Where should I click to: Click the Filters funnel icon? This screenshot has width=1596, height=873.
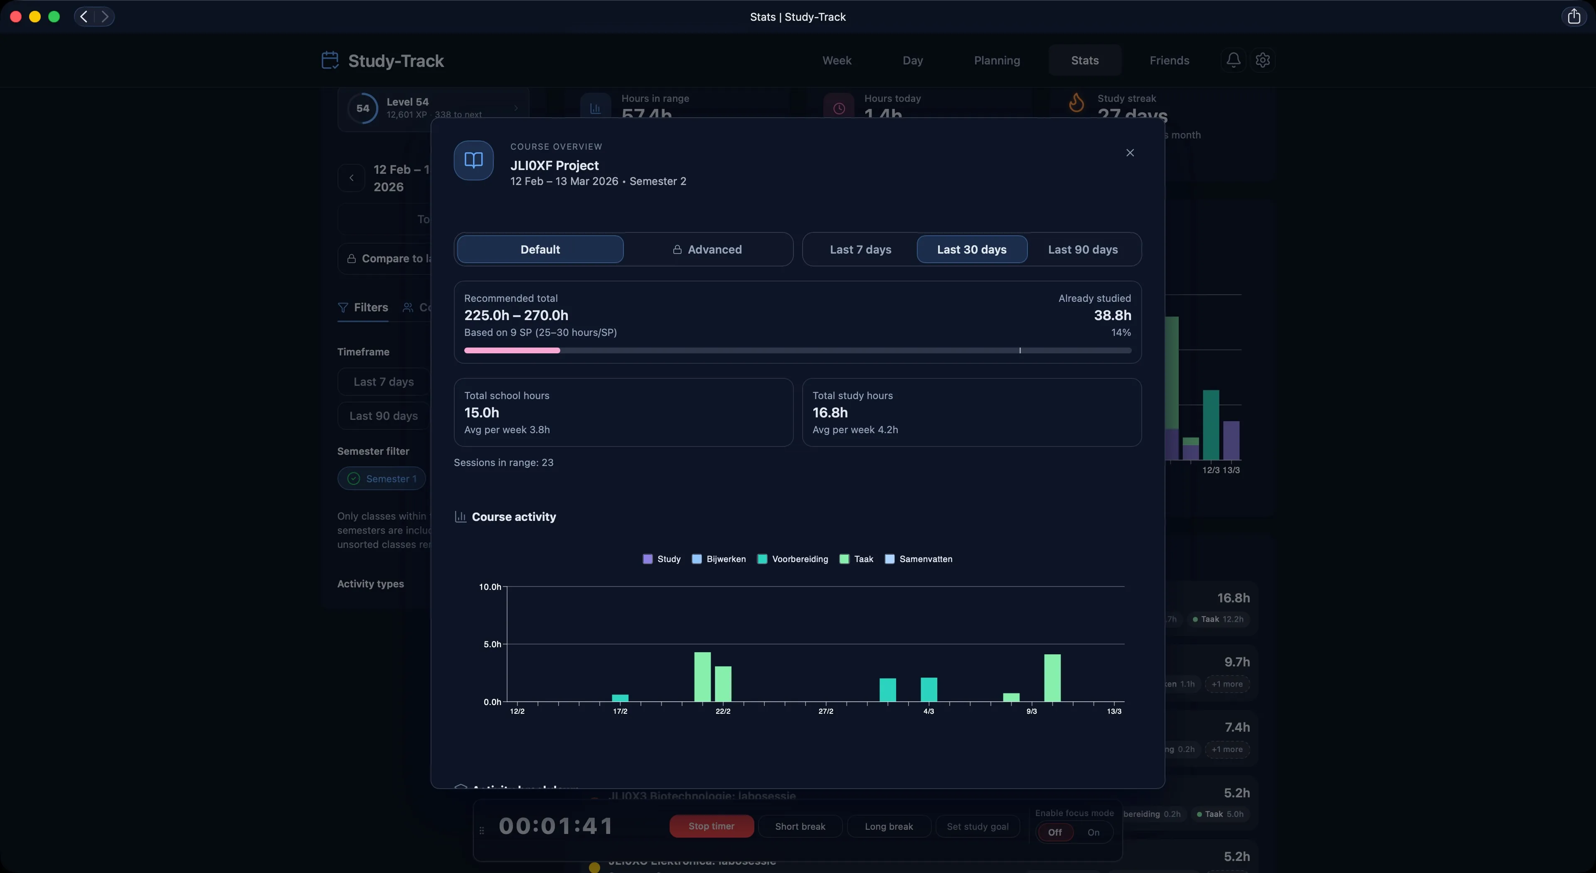point(342,307)
